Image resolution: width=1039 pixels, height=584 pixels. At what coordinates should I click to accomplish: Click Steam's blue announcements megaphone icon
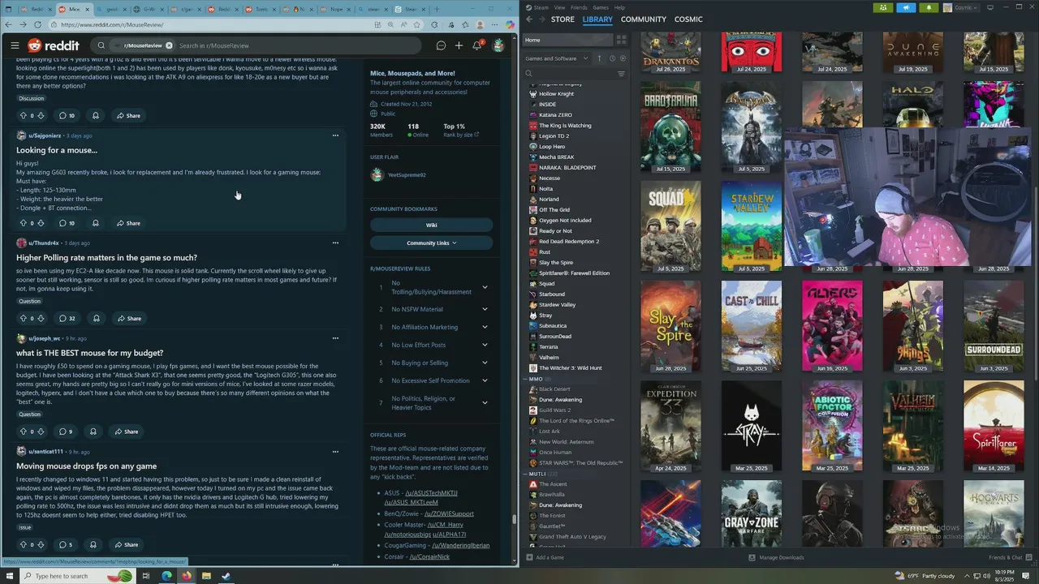click(x=907, y=7)
